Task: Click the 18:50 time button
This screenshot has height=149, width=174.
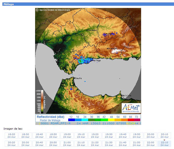Action: (53, 135)
